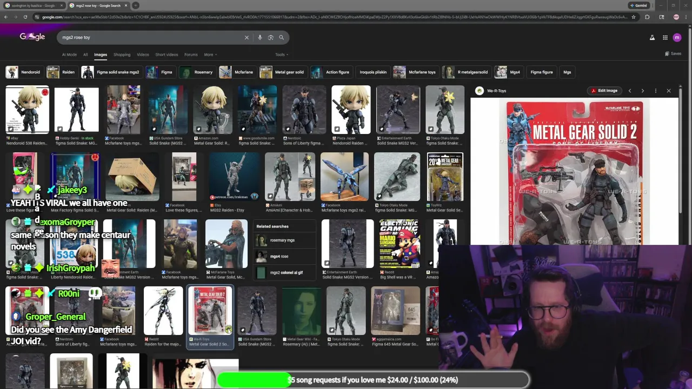This screenshot has width=692, height=389.
Task: Switch to the All results tab
Action: (x=85, y=55)
